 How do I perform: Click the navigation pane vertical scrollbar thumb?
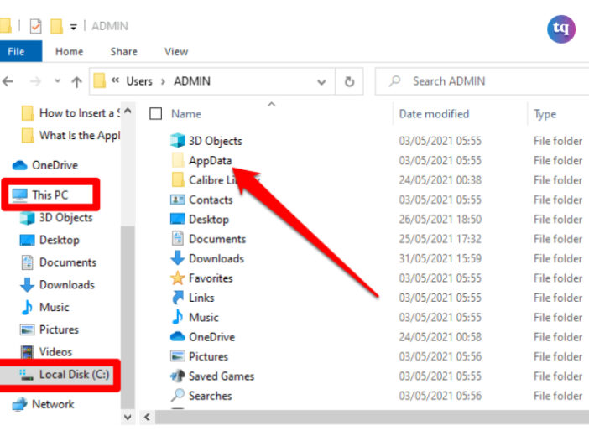(x=128, y=318)
